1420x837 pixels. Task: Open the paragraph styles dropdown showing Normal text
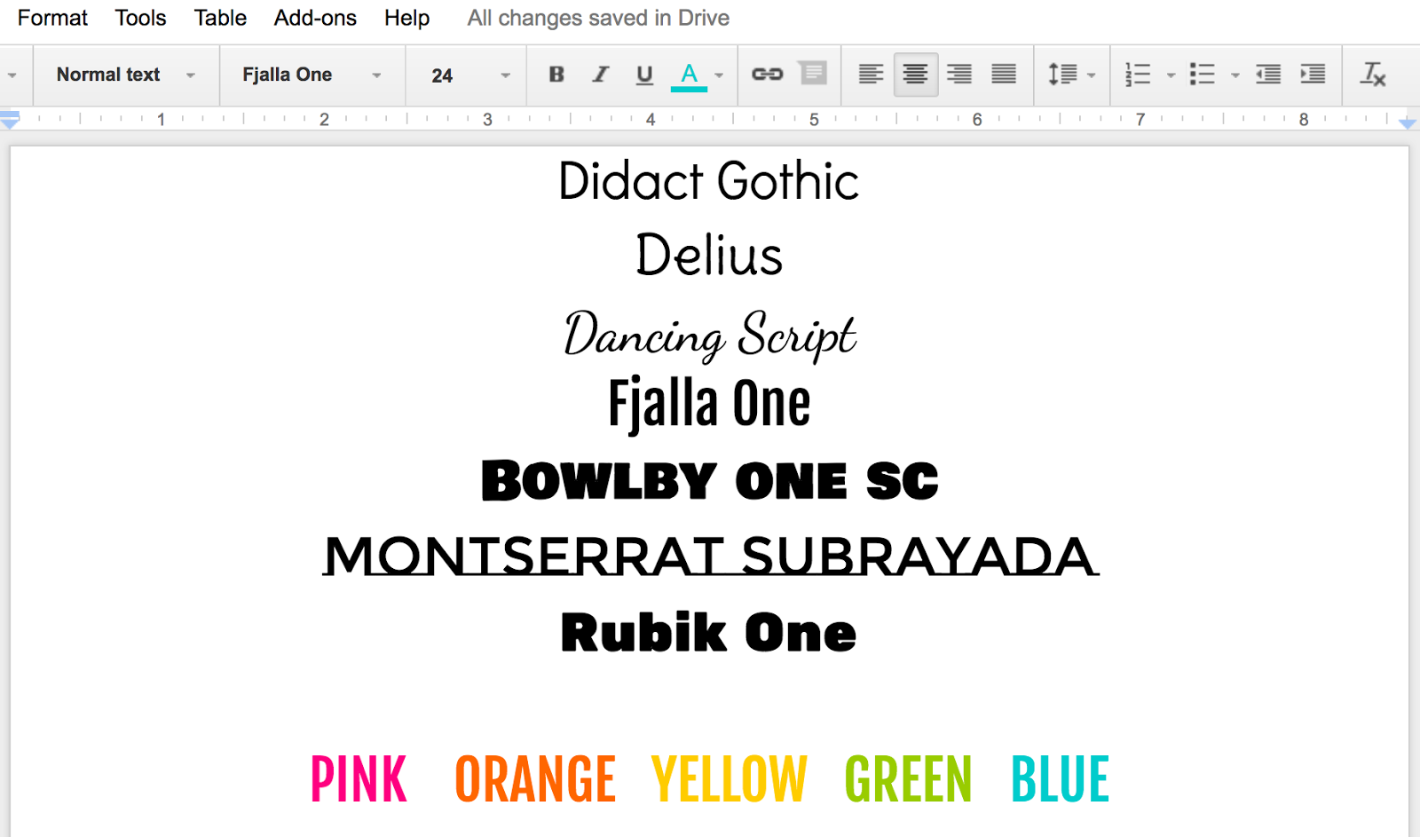124,75
